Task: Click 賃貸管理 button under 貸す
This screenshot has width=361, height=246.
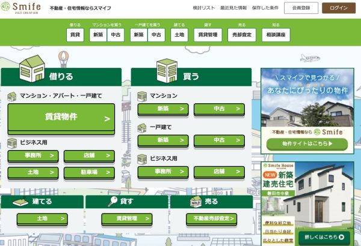Action: coord(127,220)
